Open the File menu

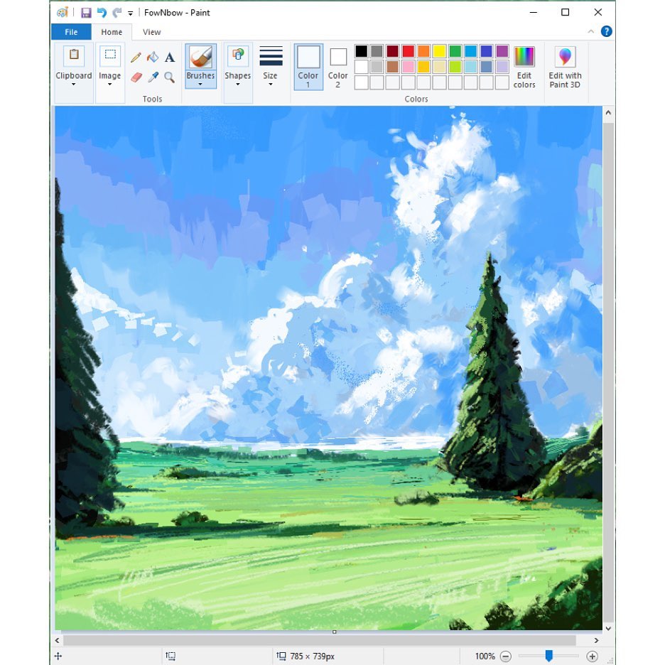click(x=71, y=32)
